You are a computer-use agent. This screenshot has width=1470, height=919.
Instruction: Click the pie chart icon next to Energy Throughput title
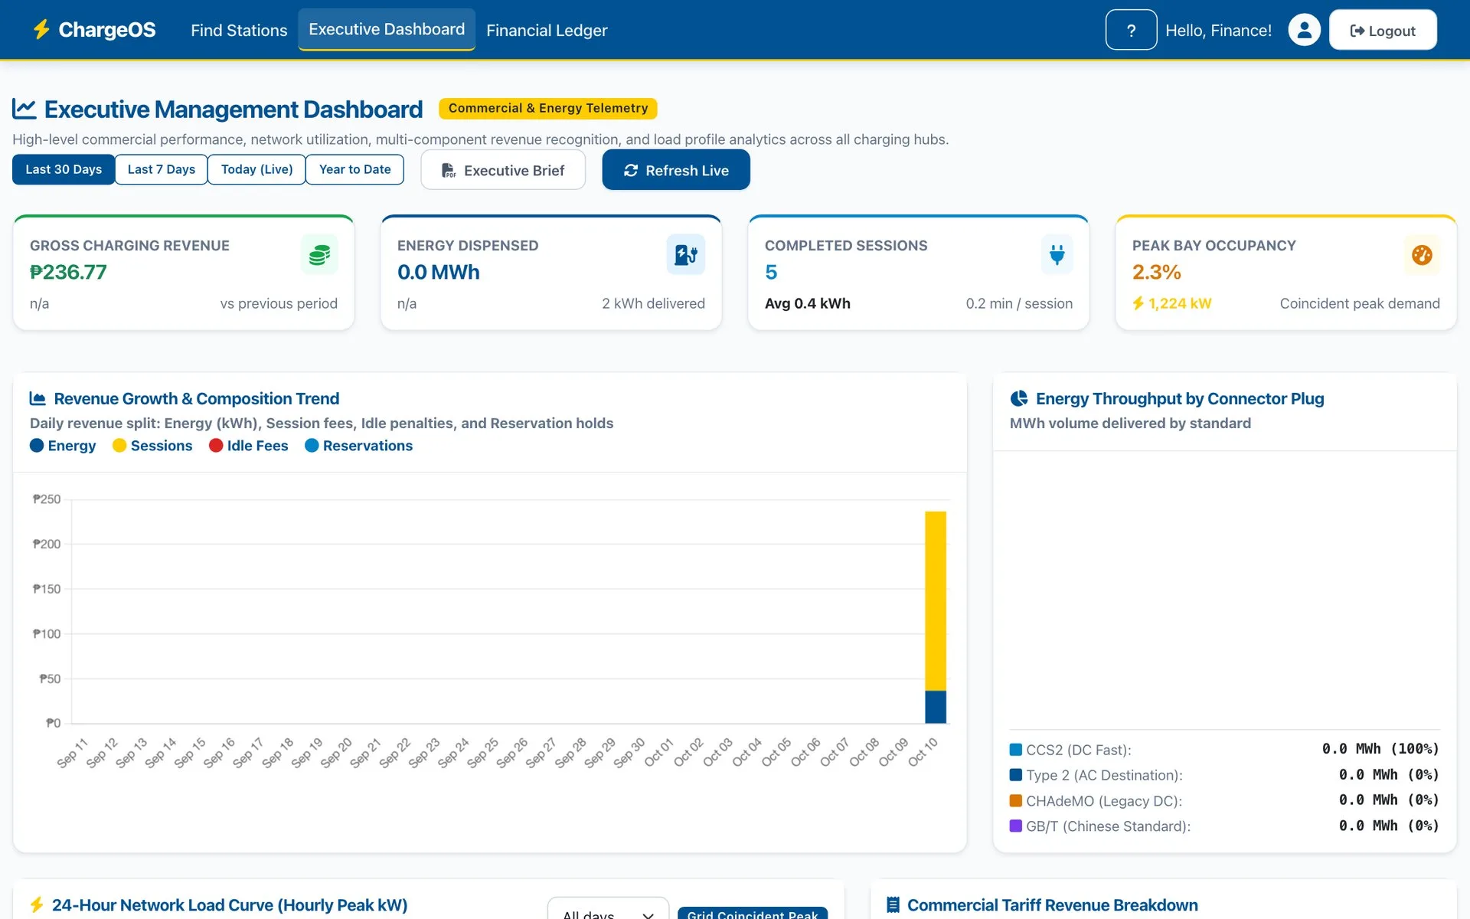tap(1019, 398)
